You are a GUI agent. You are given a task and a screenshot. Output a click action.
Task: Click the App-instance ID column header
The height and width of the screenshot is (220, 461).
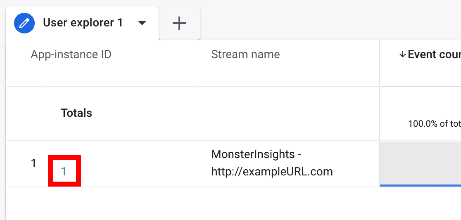[x=71, y=54]
